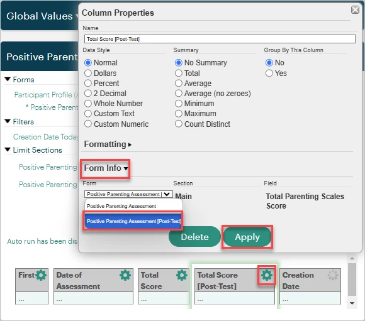Choose Positive Parenting Assessment option
Viewport: 365px width, 321px height.
[133, 206]
